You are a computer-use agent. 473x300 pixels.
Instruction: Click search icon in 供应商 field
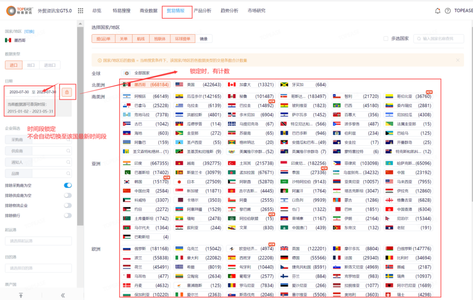pyautogui.click(x=68, y=151)
